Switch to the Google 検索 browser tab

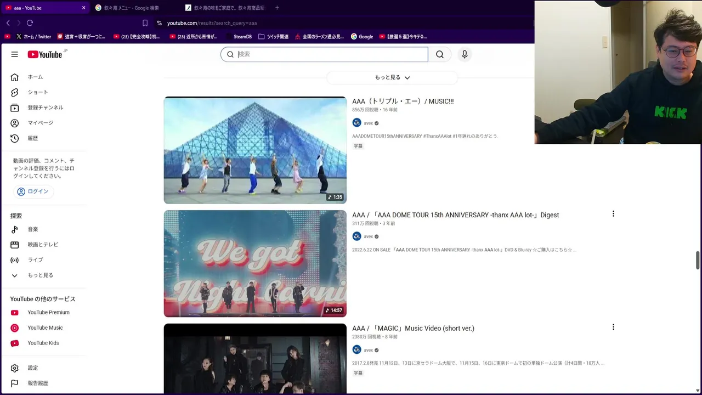[x=132, y=8]
